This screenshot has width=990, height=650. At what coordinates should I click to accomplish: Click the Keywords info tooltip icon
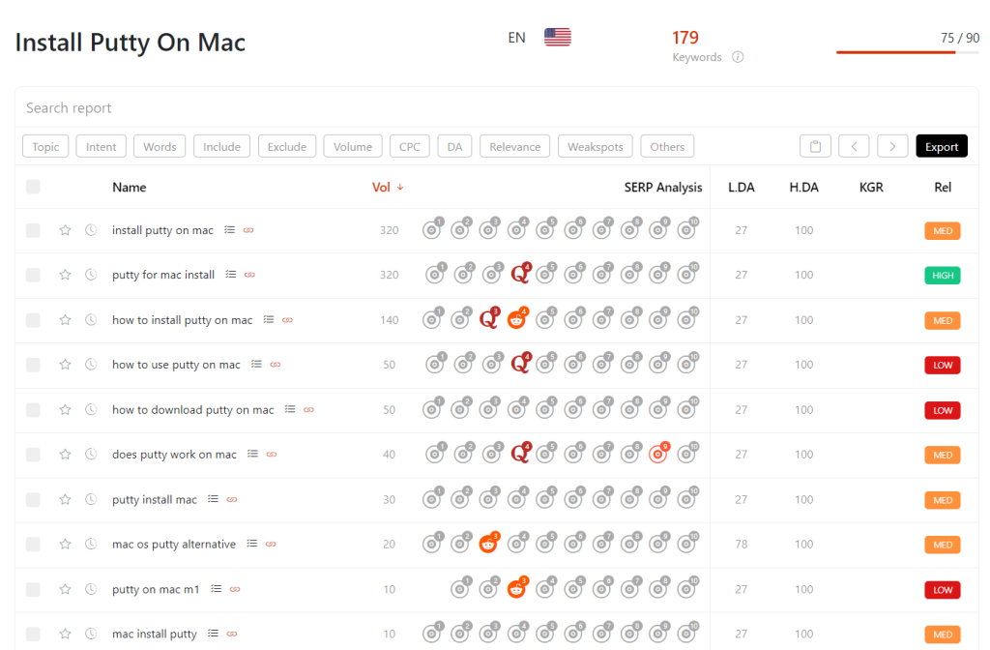(x=738, y=57)
